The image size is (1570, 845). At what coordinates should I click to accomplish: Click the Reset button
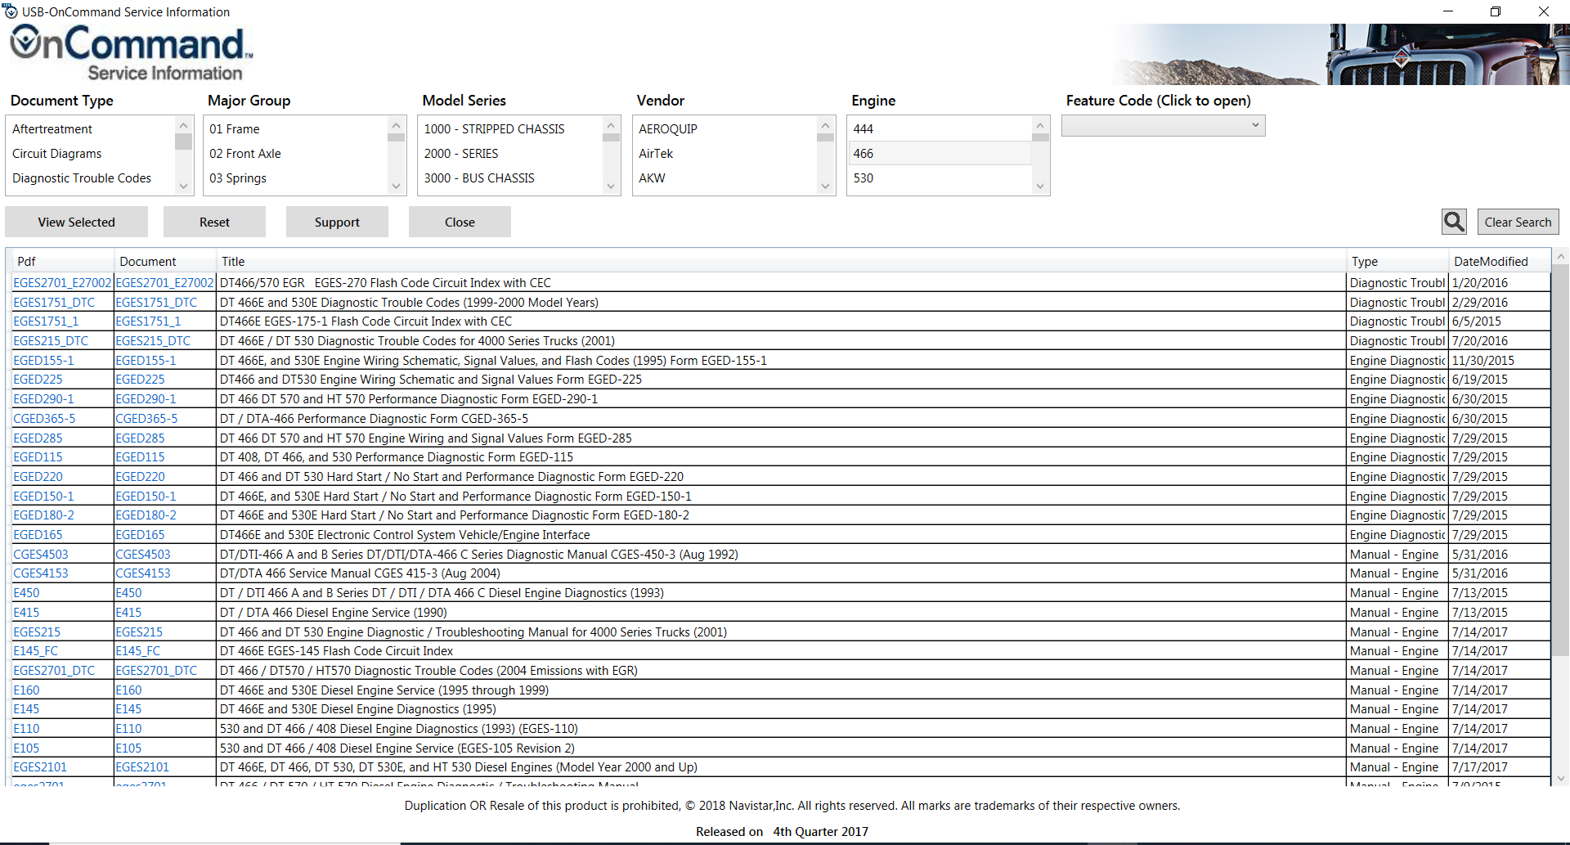[x=214, y=222]
